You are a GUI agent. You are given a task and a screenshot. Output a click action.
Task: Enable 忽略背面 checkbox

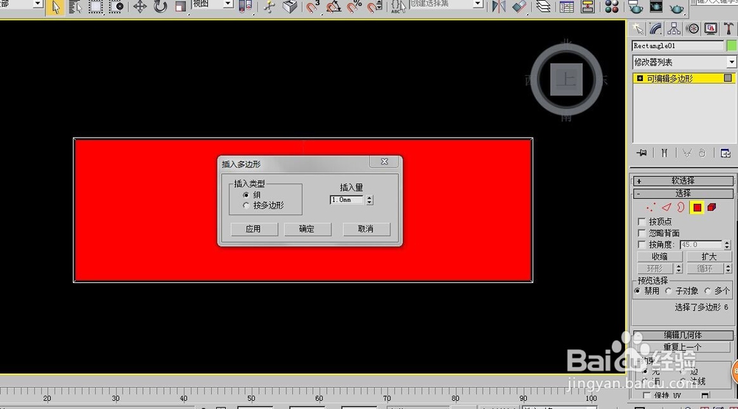coord(641,233)
